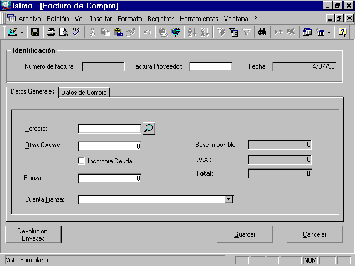Click the Insert Hyperlink globe icon
Image resolution: width=355 pixels, height=266 pixels.
pyautogui.click(x=163, y=32)
